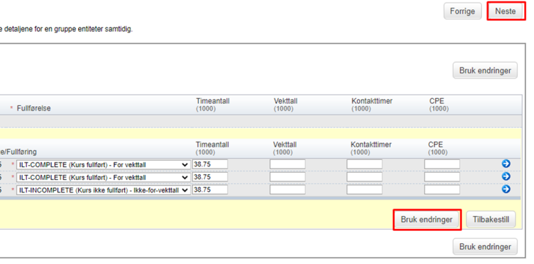Viewport: 534px width, 264px height.
Task: Click the blue arrow icon in second row
Action: [x=506, y=177]
